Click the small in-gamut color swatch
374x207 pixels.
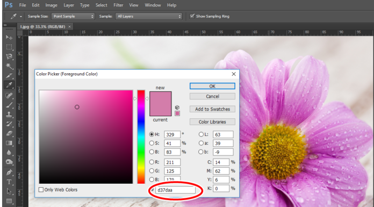(x=177, y=113)
